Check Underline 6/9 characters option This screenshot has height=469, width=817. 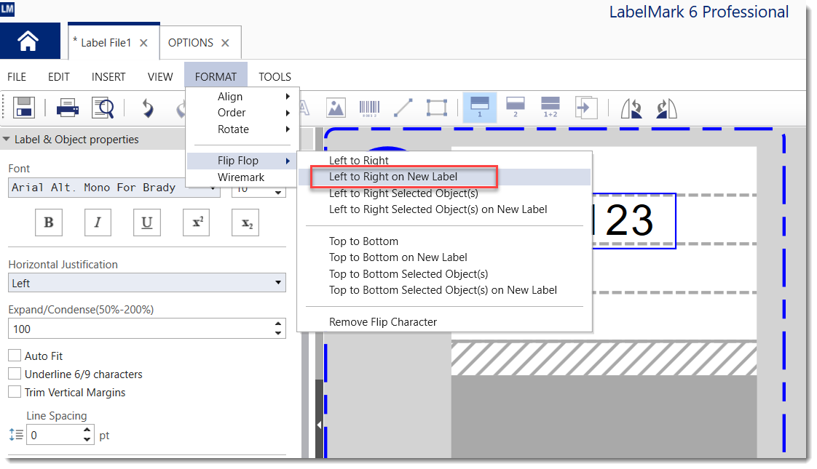[15, 374]
